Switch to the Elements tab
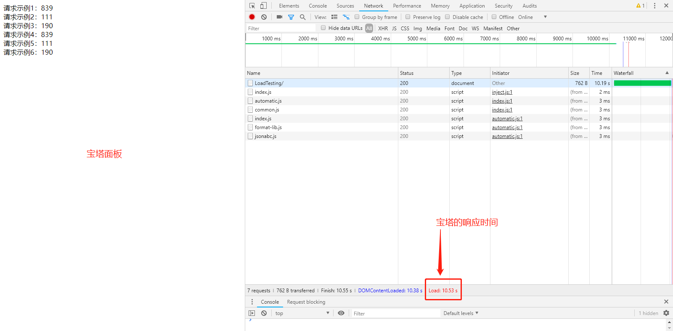This screenshot has height=331, width=673. (289, 6)
